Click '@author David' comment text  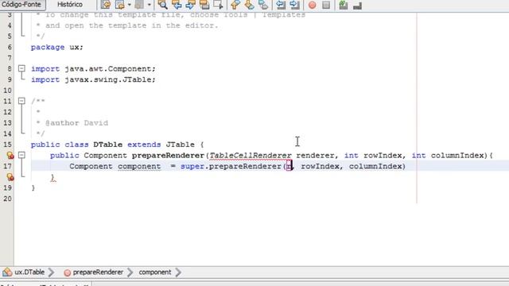tap(76, 123)
